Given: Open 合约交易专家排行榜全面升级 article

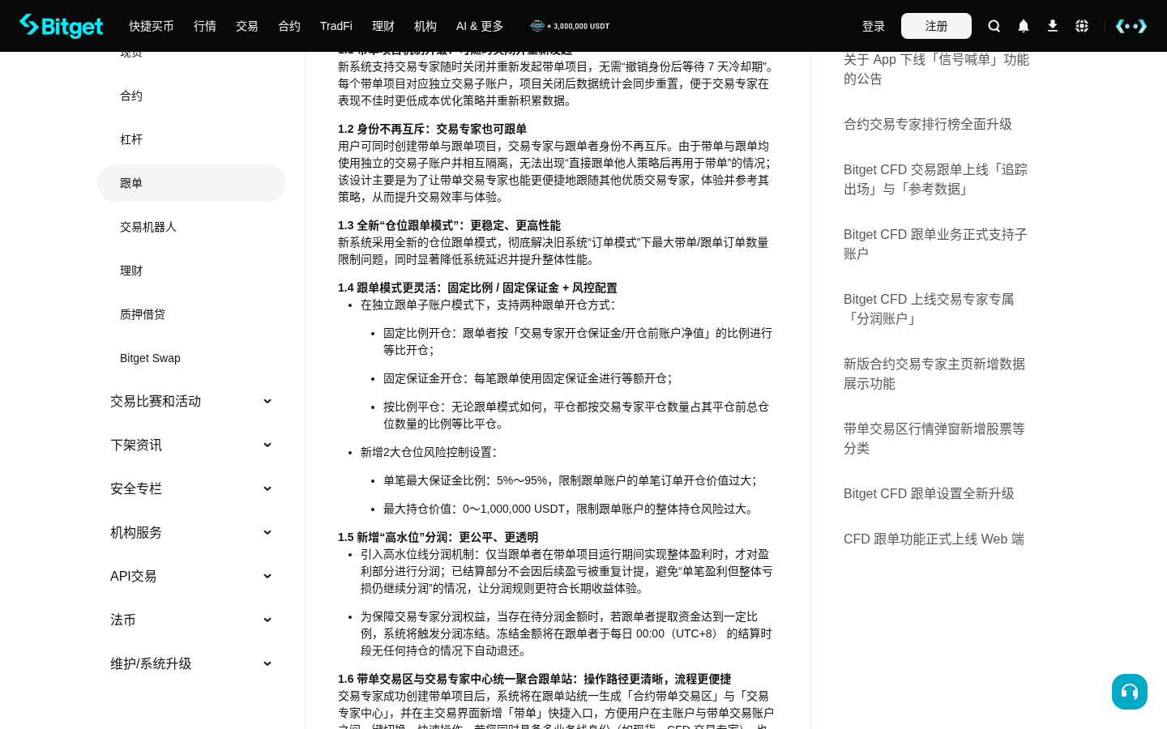Looking at the screenshot, I should (928, 124).
